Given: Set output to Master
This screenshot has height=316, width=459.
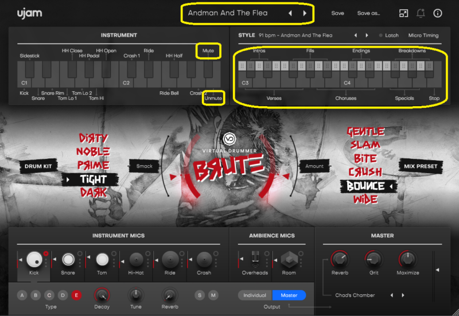Looking at the screenshot, I should [289, 295].
